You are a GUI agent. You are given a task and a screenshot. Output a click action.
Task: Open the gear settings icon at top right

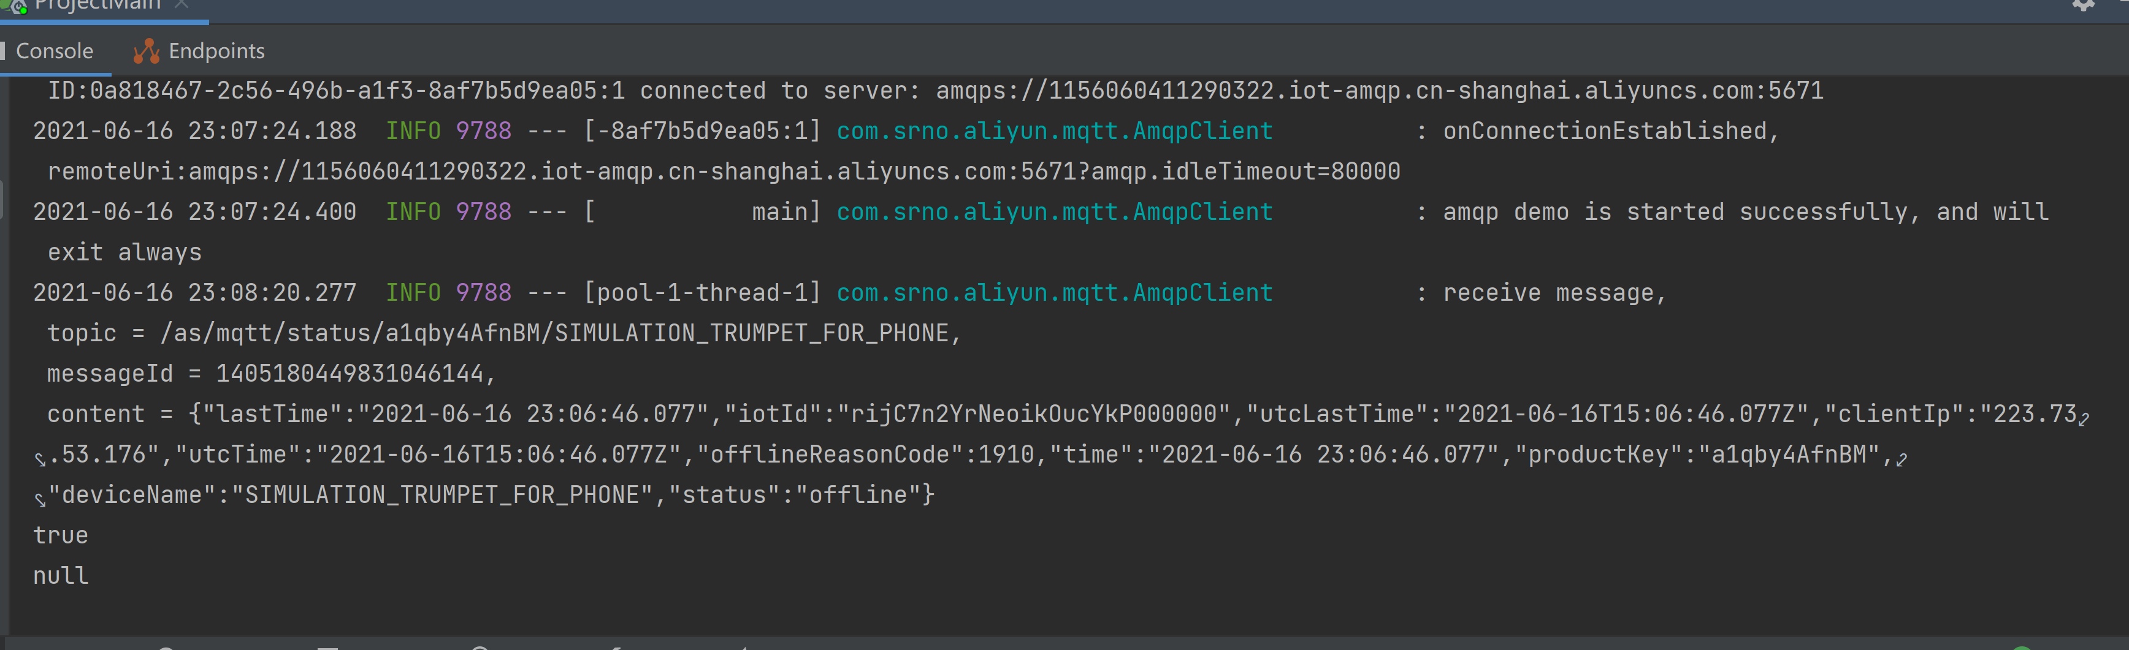coord(2084,5)
